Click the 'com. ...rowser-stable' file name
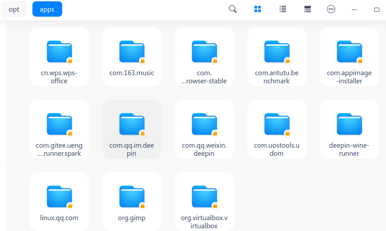 click(204, 77)
